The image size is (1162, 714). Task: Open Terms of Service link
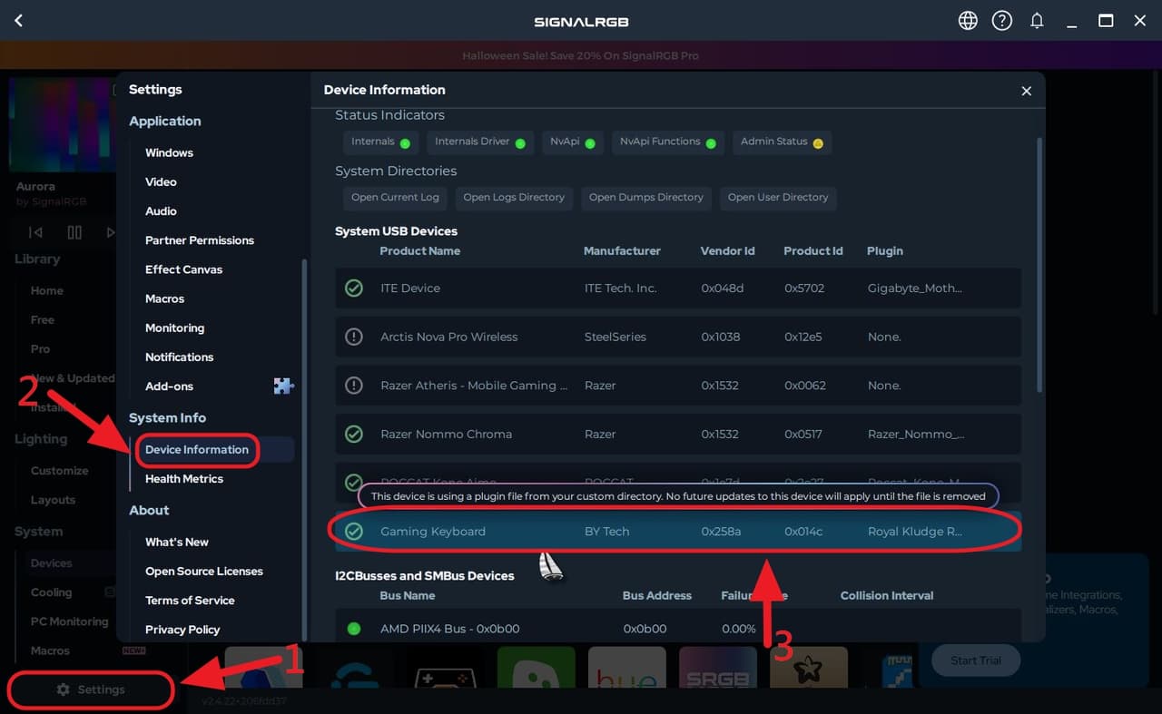[x=190, y=601]
